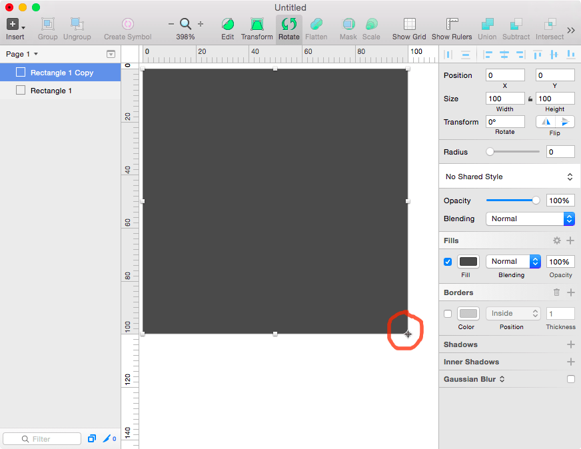
Task: Add a new shadow
Action: click(x=570, y=344)
